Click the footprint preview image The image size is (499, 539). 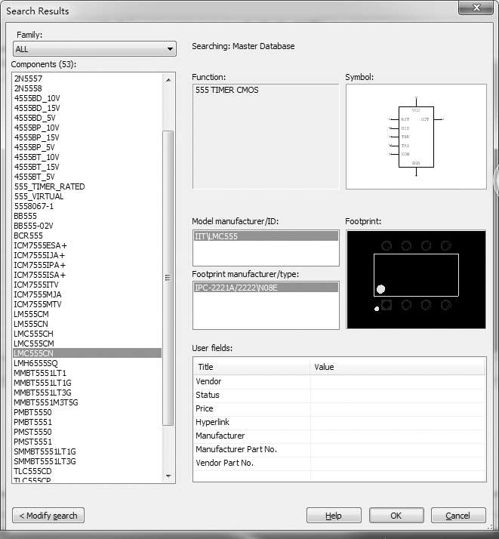(x=416, y=279)
